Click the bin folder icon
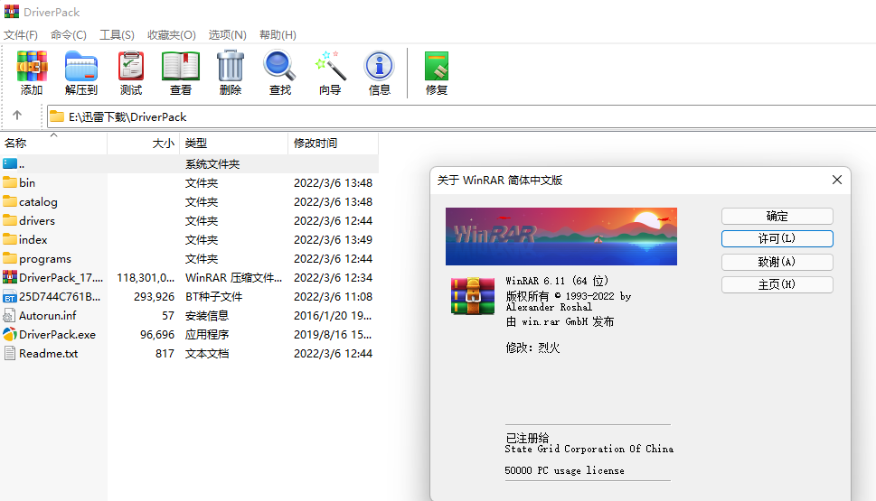This screenshot has height=501, width=876. tap(10, 182)
